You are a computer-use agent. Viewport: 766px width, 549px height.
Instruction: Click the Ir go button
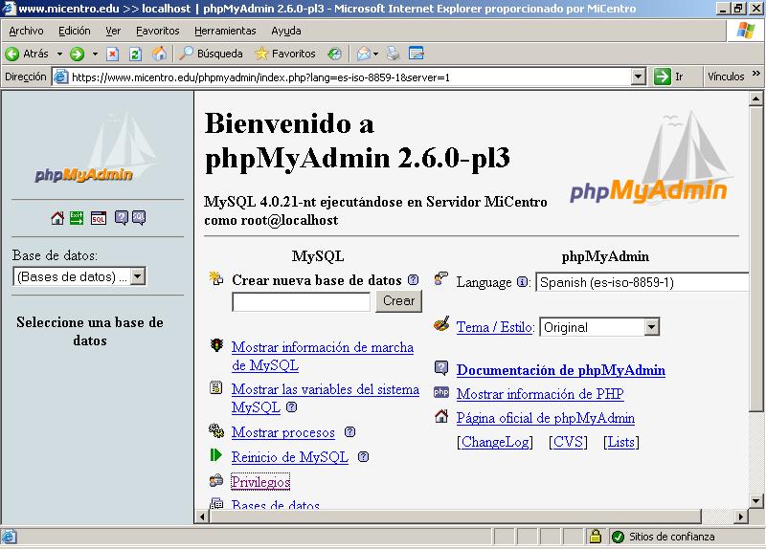tap(669, 77)
